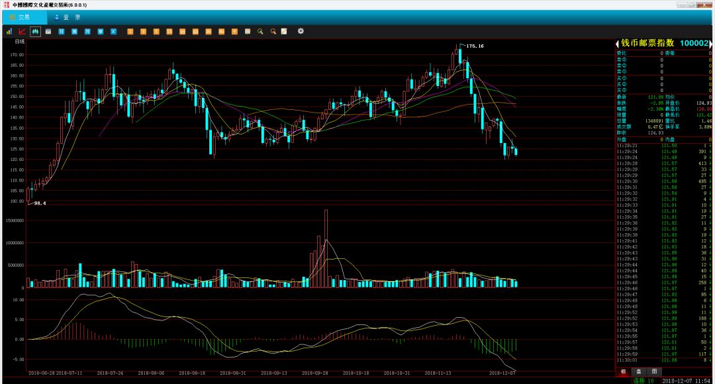The height and width of the screenshot is (384, 715).
Task: Click the picture icon before the magnifiers
Action: point(248,32)
